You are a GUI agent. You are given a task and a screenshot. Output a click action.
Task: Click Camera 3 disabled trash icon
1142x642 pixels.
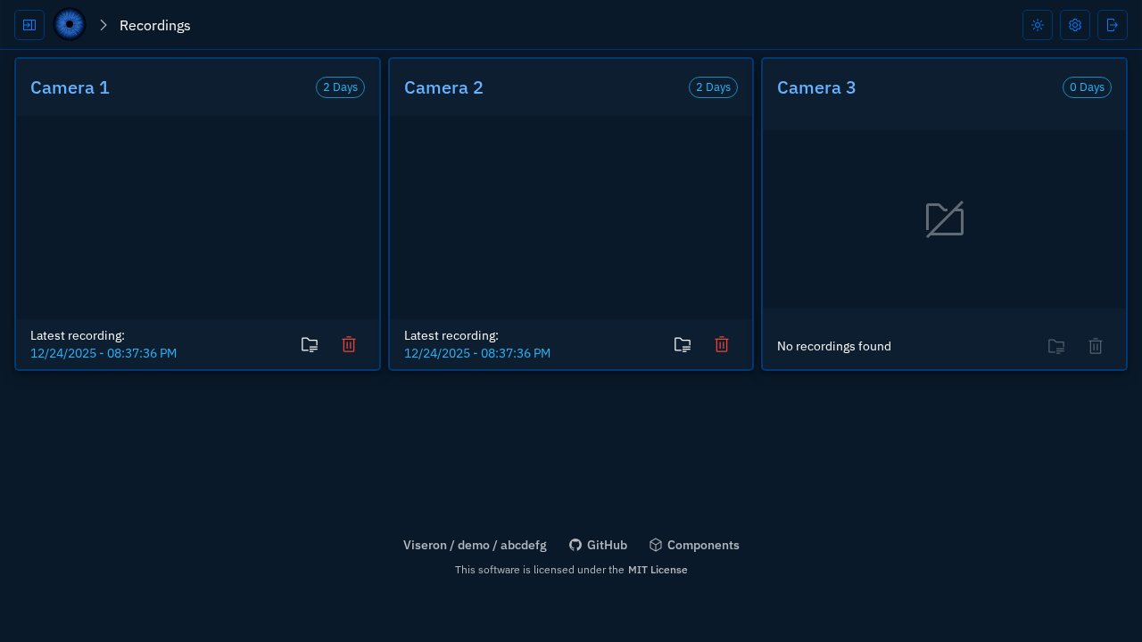point(1096,347)
